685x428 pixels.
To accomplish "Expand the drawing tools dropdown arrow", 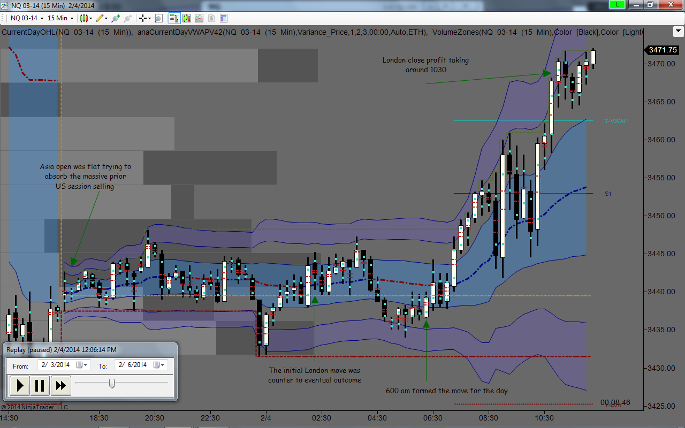I will coord(106,18).
